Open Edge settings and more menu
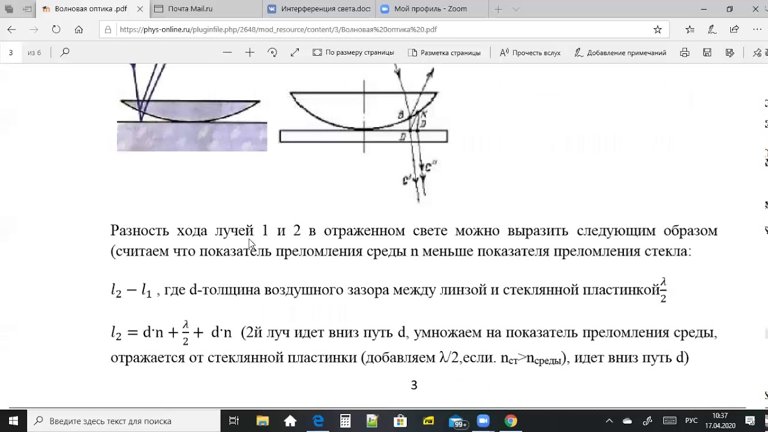 coord(756,29)
